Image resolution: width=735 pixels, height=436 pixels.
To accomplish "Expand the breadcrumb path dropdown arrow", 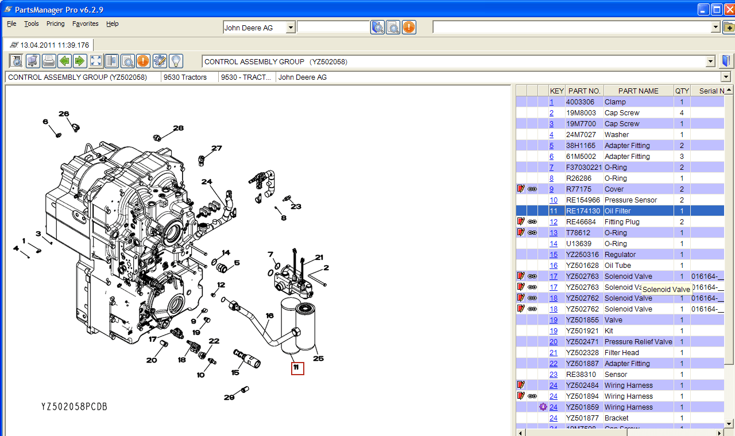I will pos(726,77).
